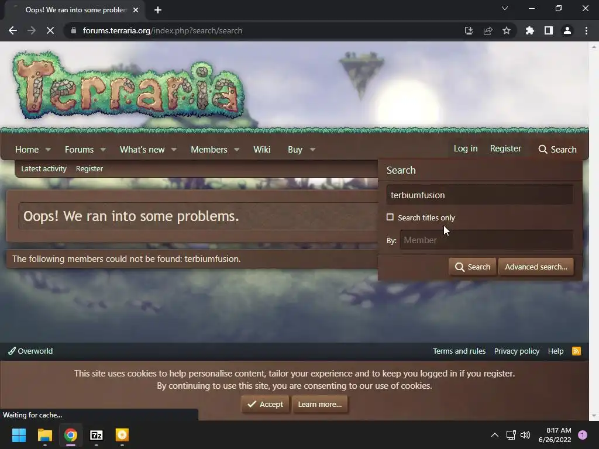This screenshot has width=599, height=449.
Task: Open the tab search chevron in title bar
Action: [505, 8]
